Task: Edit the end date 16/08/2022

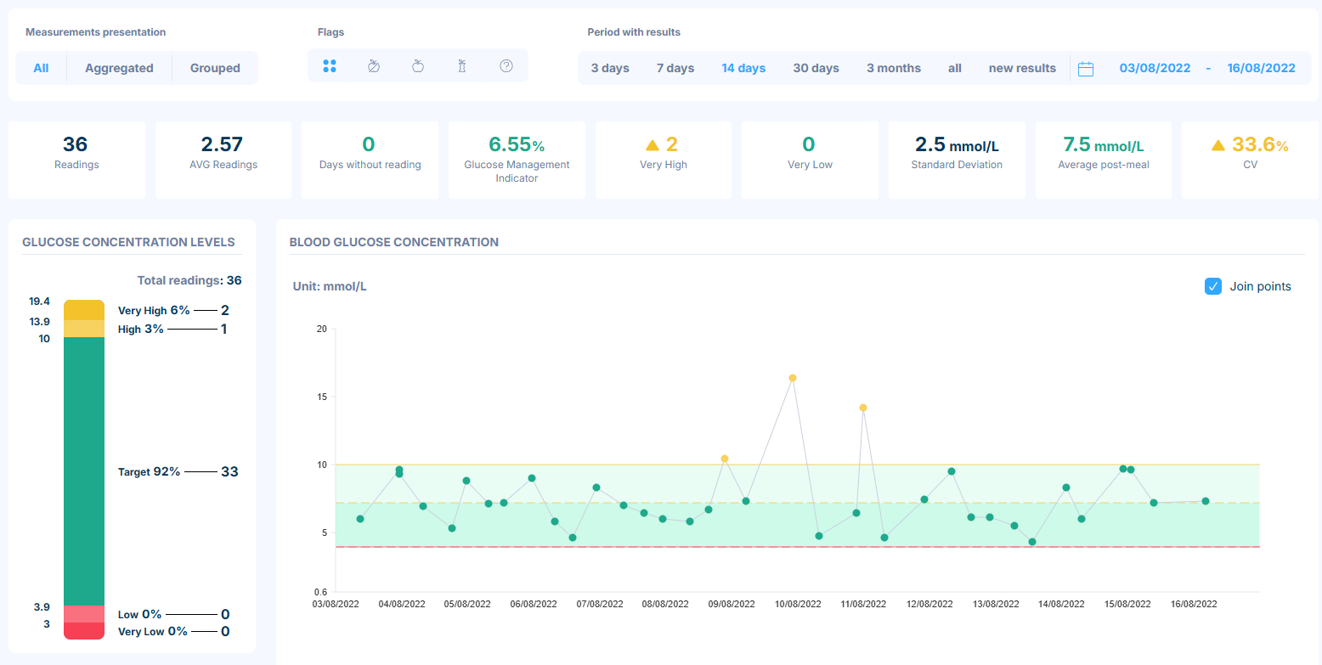Action: tap(1261, 68)
